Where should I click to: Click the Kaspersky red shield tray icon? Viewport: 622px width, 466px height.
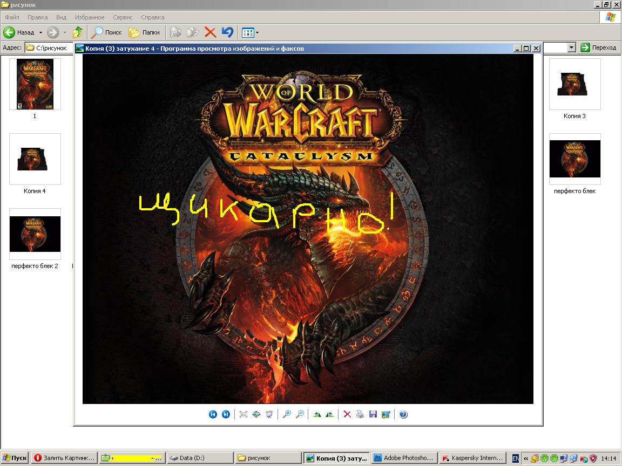[593, 458]
